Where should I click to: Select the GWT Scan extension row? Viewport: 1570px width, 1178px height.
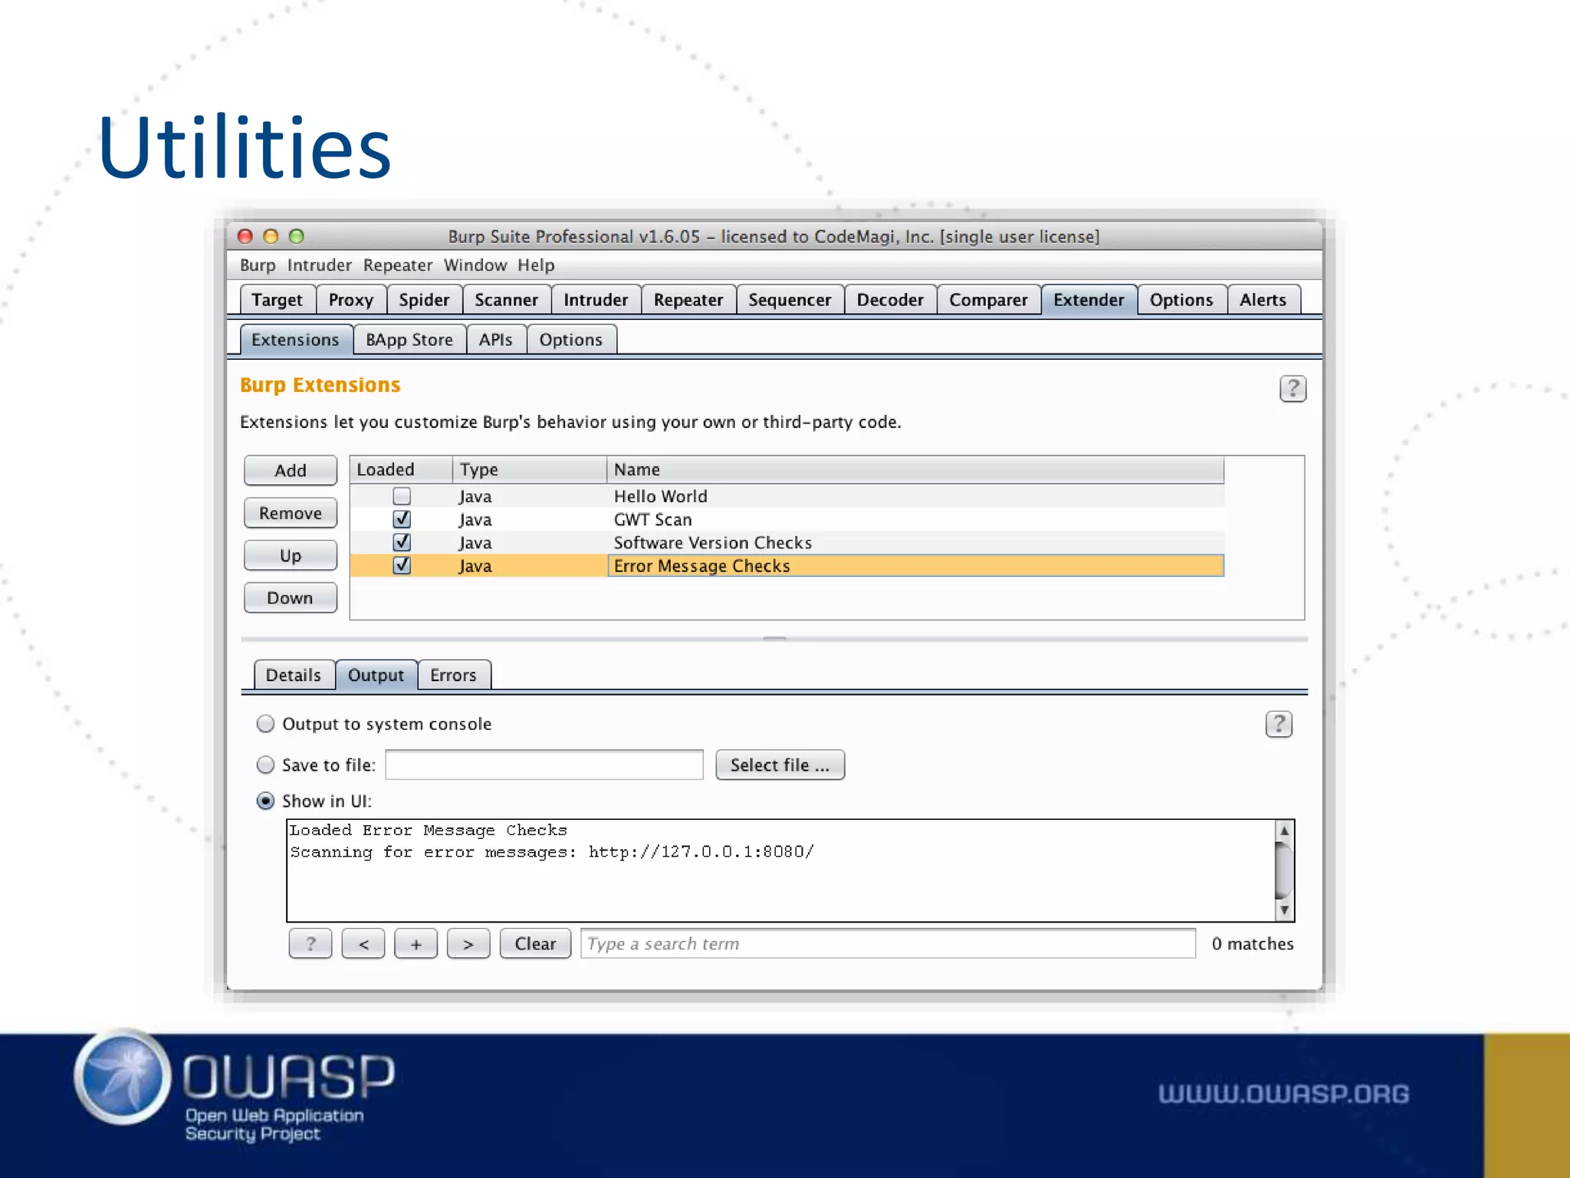click(x=787, y=519)
